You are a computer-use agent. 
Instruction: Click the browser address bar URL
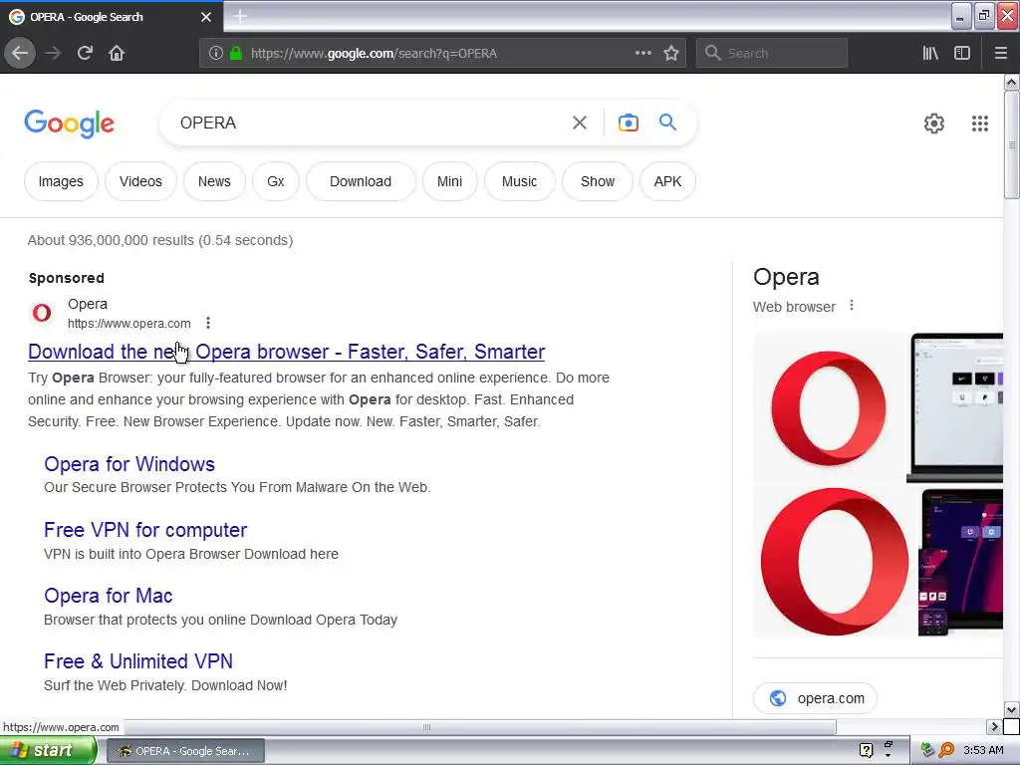(x=375, y=54)
